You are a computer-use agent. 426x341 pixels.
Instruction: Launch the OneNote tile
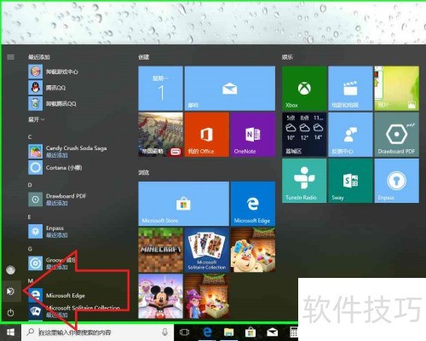click(253, 135)
